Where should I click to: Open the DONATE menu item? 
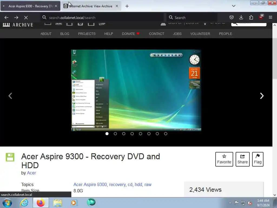point(131,34)
